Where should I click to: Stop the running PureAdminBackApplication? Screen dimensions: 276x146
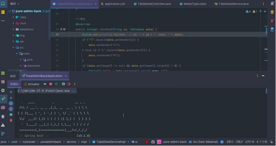click(x=51, y=84)
